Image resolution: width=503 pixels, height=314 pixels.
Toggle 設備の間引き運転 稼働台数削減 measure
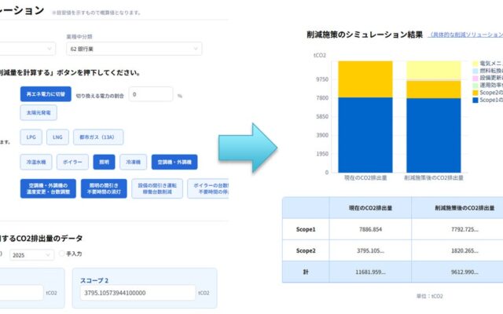(x=157, y=188)
